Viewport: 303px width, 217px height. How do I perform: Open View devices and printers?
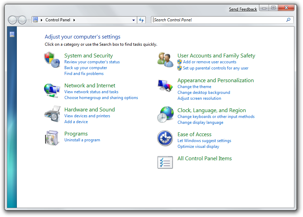pos(87,116)
